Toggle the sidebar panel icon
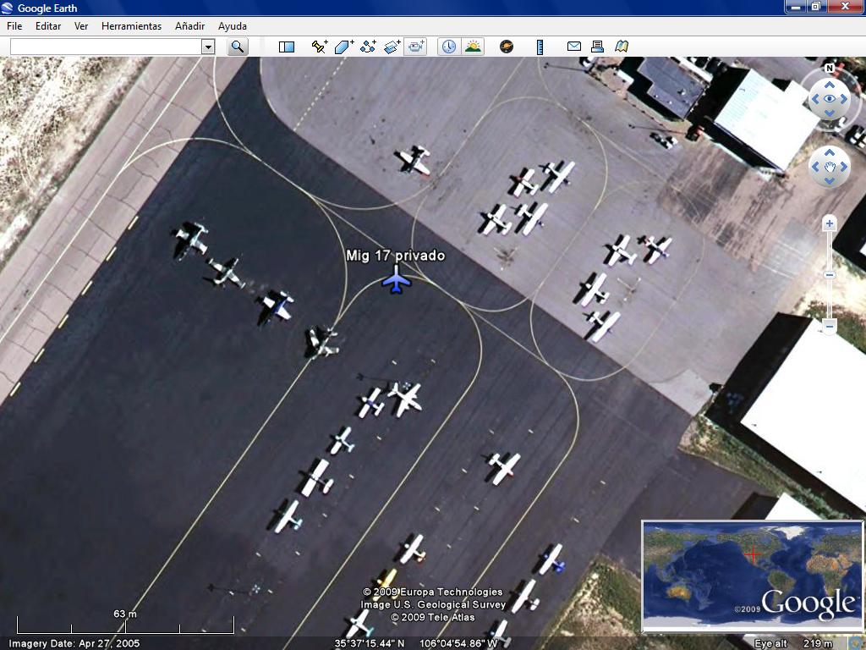Screen dimensions: 866x650 [287, 47]
